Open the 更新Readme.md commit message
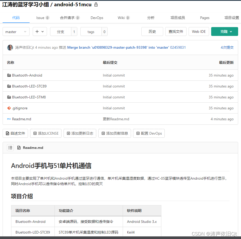The image size is (241, 239). 116,119
